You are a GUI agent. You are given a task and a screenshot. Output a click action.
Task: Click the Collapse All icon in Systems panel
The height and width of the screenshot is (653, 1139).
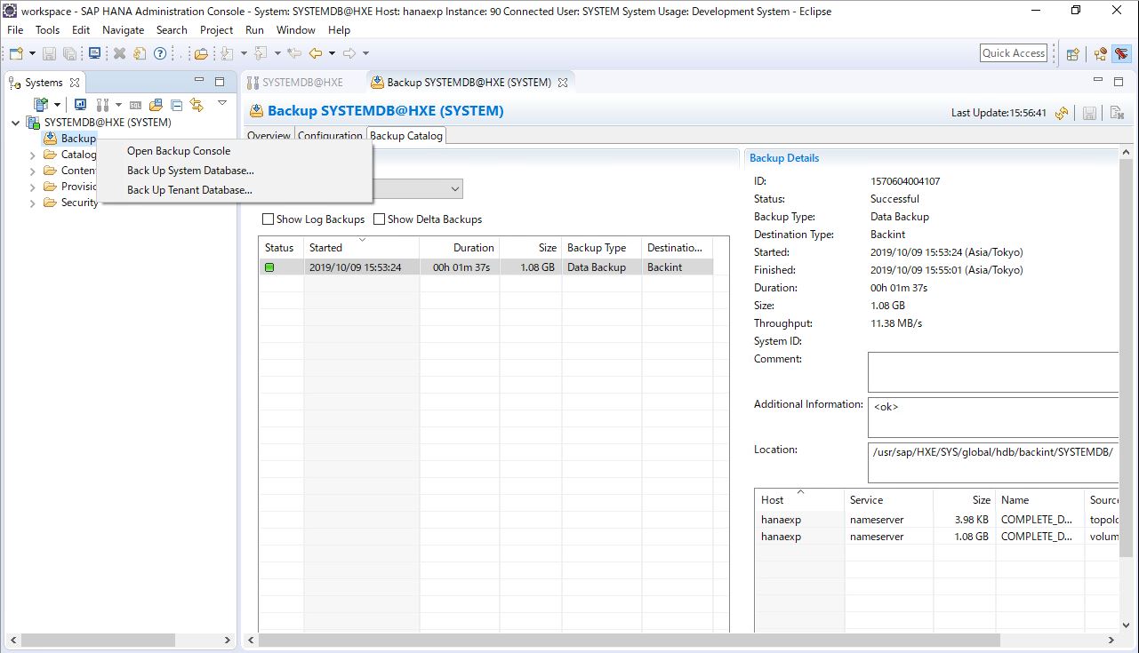[x=176, y=105]
